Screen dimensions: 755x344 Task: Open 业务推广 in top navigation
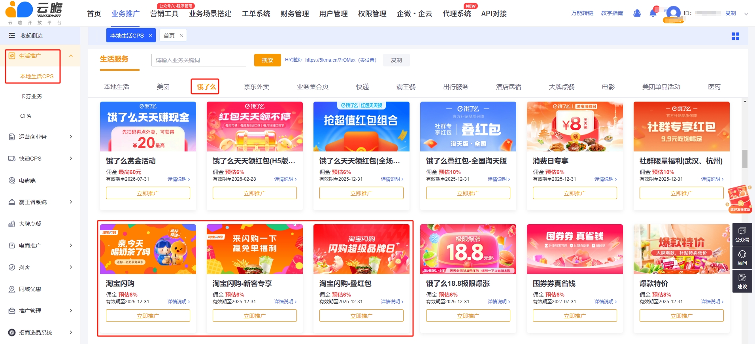tap(126, 14)
